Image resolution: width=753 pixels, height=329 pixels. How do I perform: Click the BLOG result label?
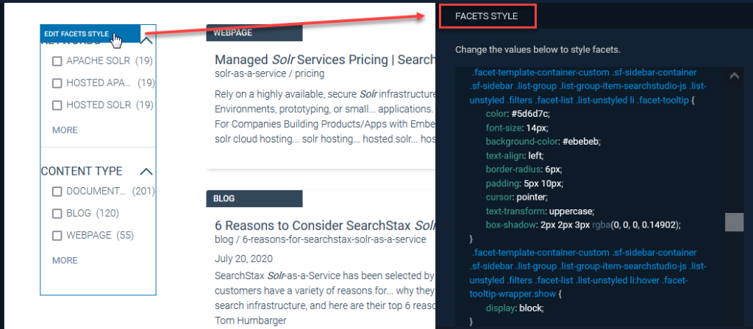point(254,198)
